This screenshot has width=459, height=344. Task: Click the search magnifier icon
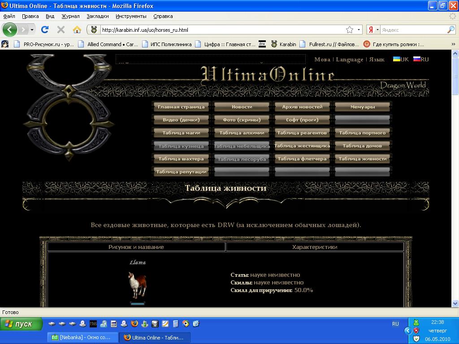451,30
